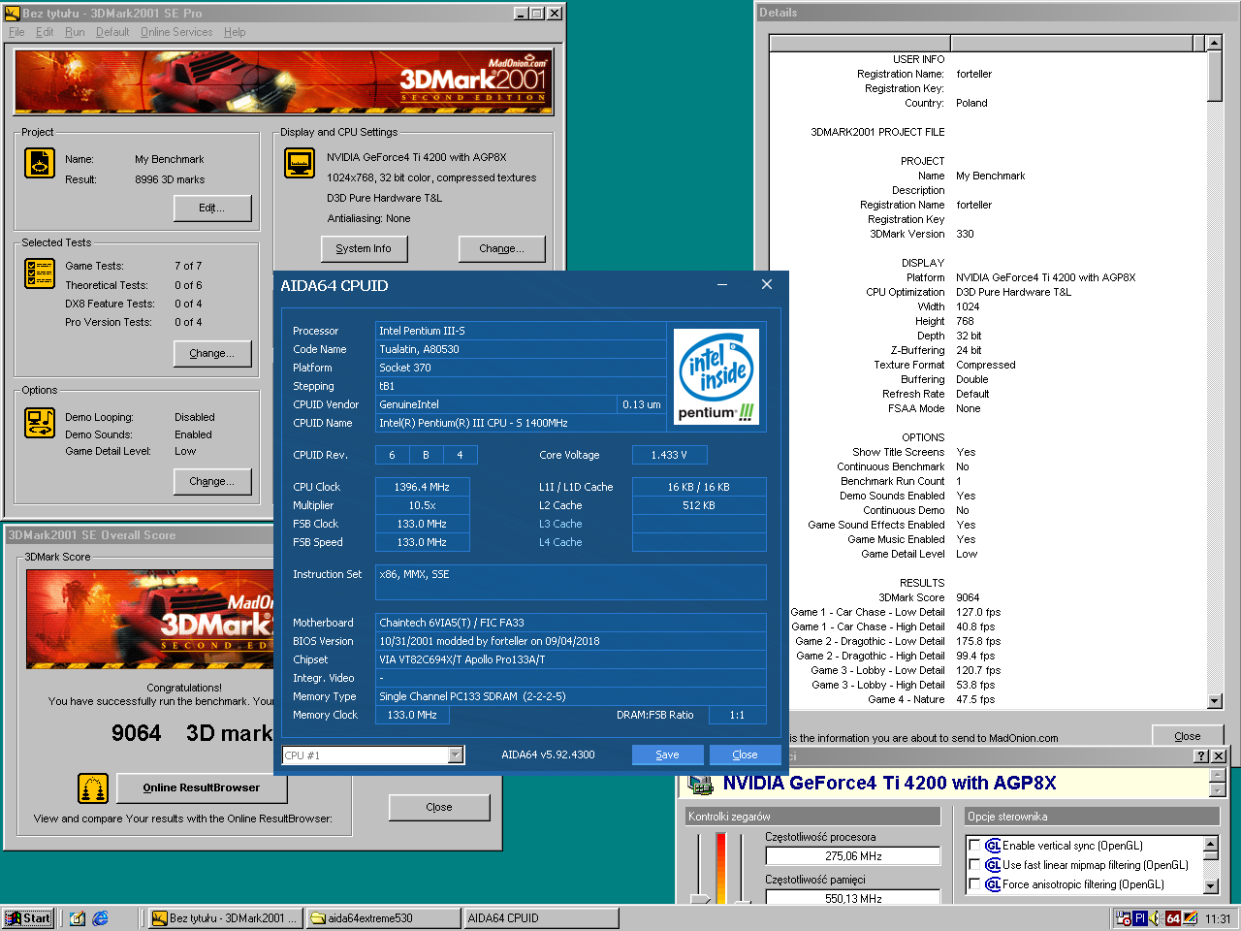Click the Częstotliwość procesora 275,06 MHz field

(853, 856)
